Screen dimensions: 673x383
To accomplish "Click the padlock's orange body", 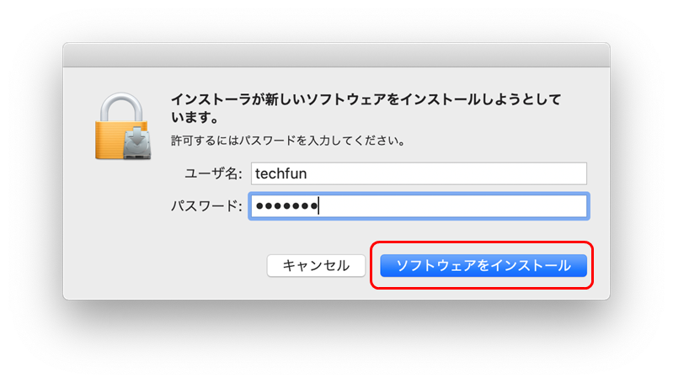I will (x=109, y=141).
